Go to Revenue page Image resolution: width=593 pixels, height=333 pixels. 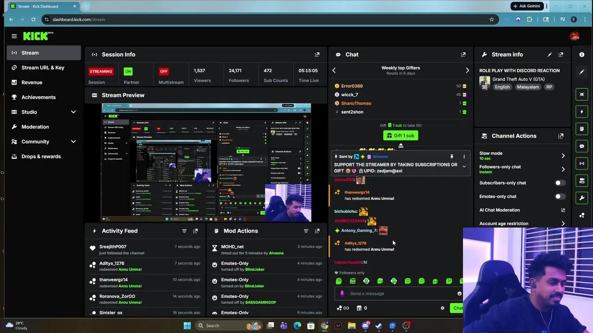pos(44,82)
